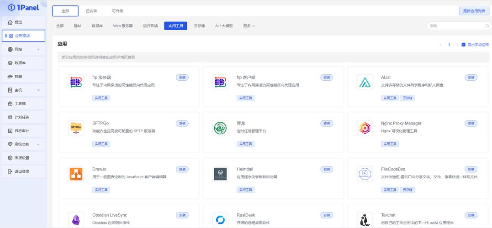The image size is (492, 228).
Task: Open the AList app icon
Action: click(365, 82)
